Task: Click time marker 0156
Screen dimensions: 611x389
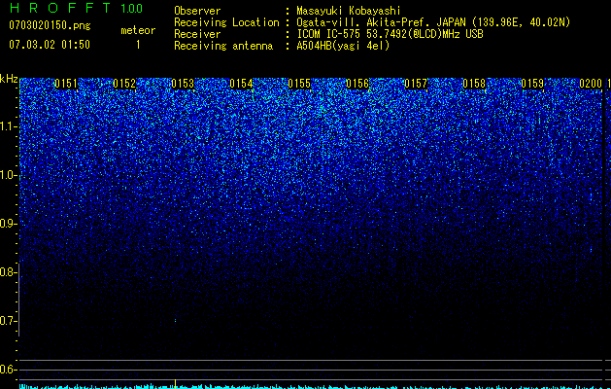Action: pos(357,84)
